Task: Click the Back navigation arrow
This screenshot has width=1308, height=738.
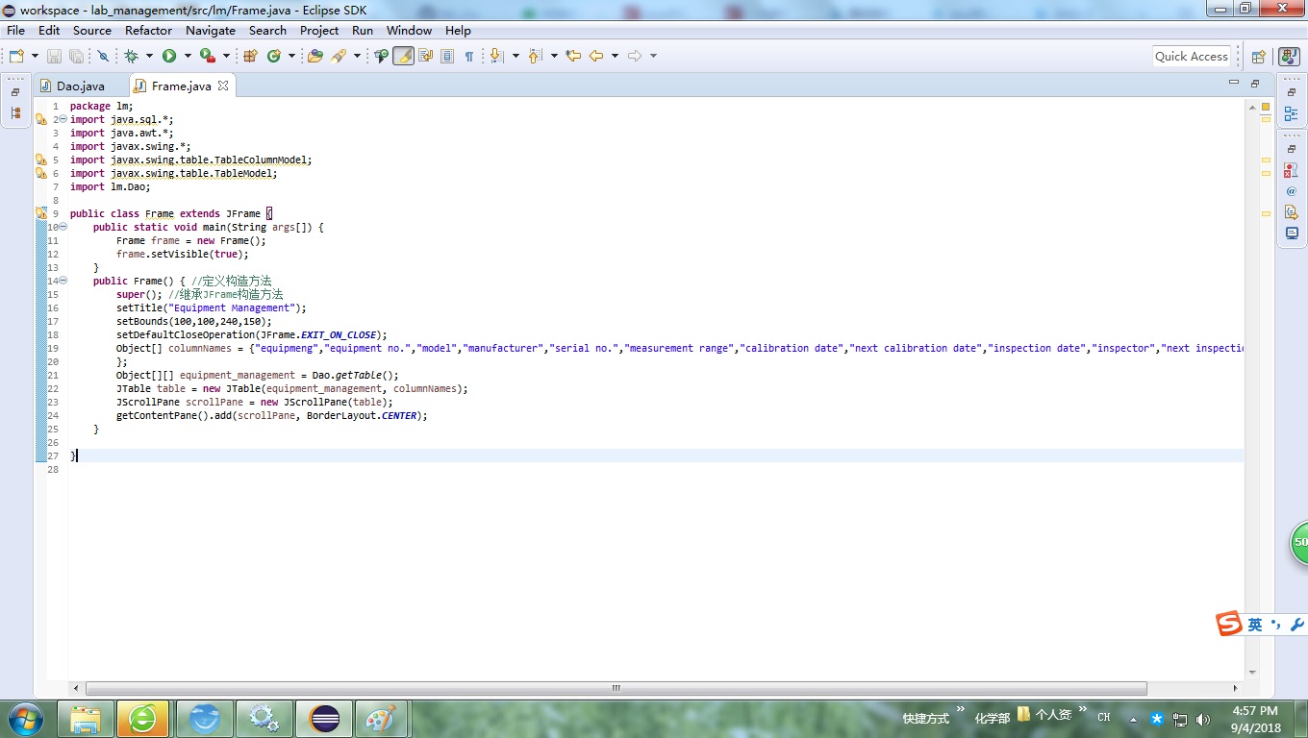Action: click(596, 56)
